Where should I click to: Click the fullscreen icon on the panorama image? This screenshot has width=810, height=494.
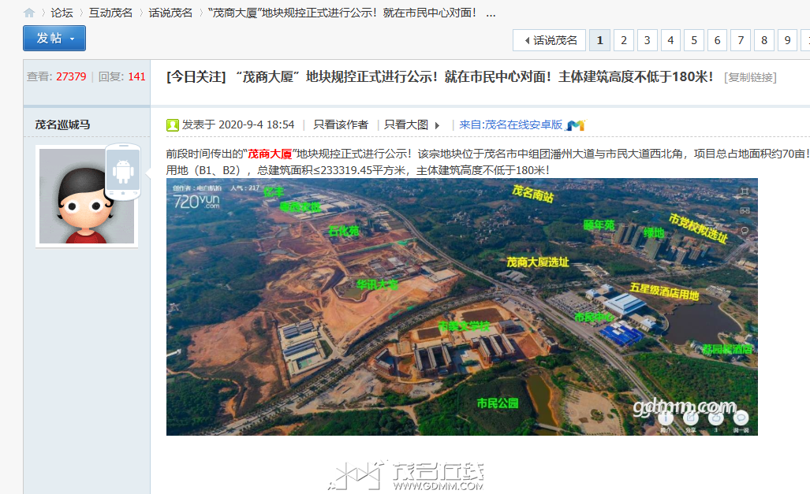744,191
